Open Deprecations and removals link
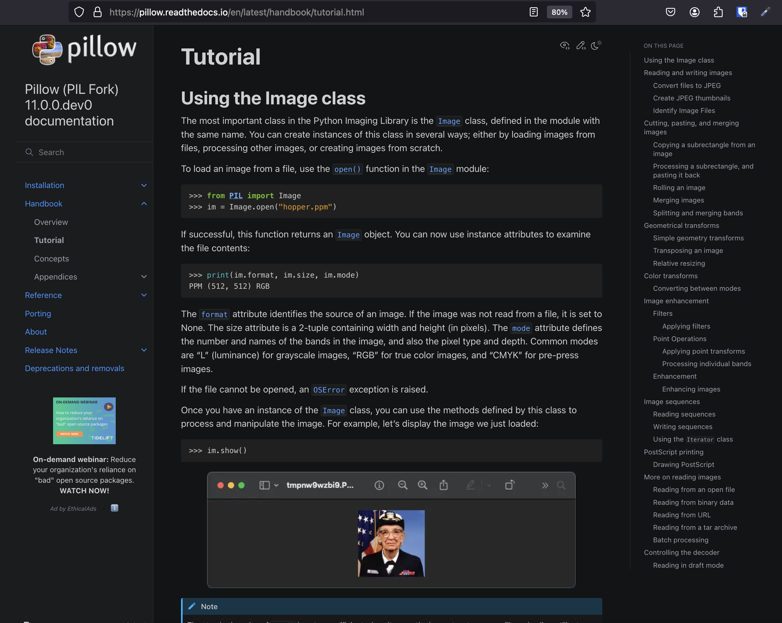 (75, 368)
